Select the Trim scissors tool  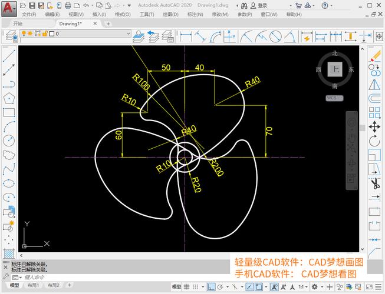[x=375, y=183]
